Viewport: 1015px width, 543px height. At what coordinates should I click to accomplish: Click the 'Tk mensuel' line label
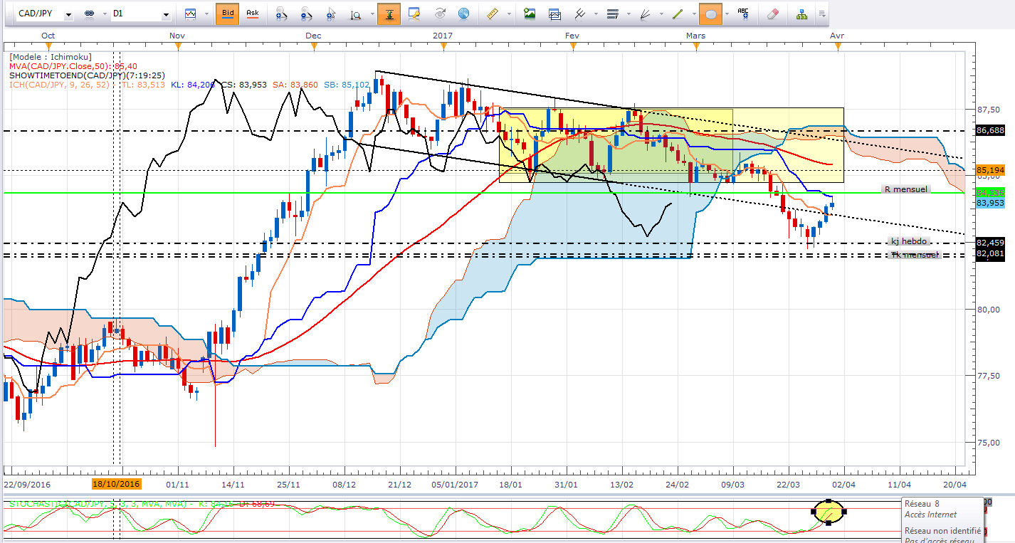point(913,255)
